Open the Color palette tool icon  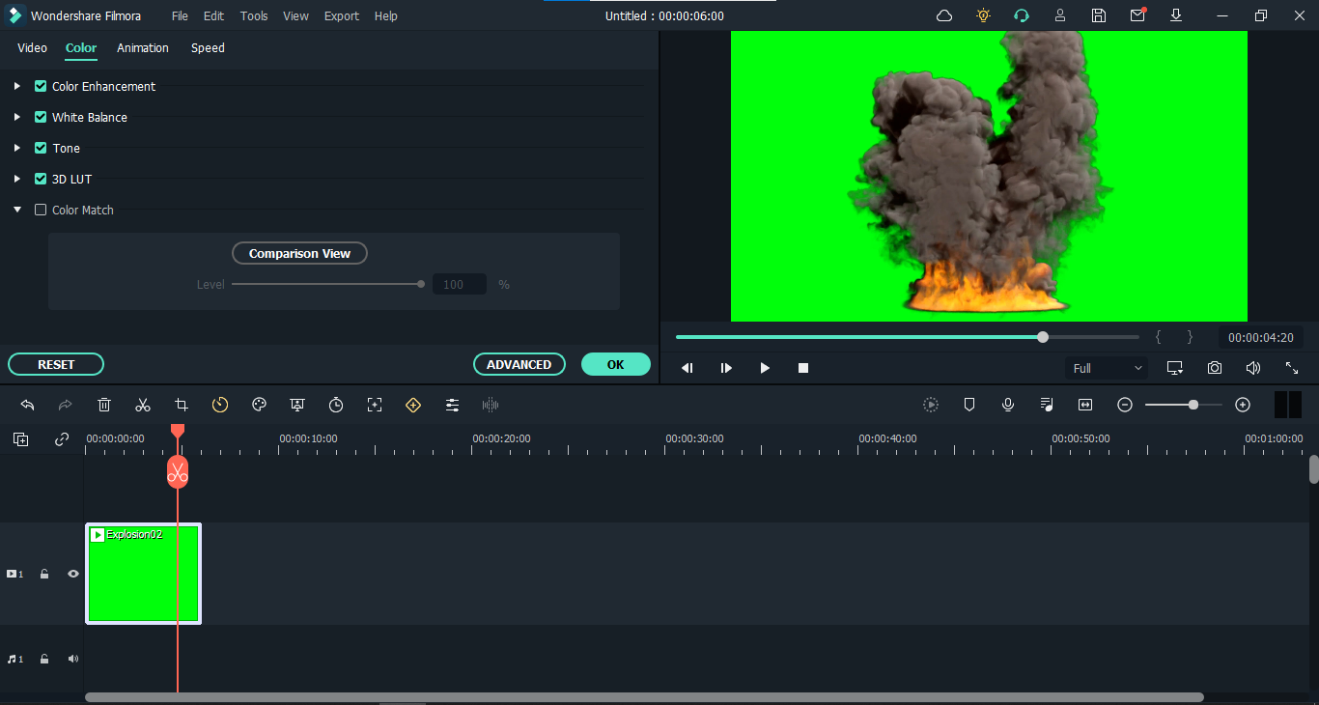coord(259,405)
